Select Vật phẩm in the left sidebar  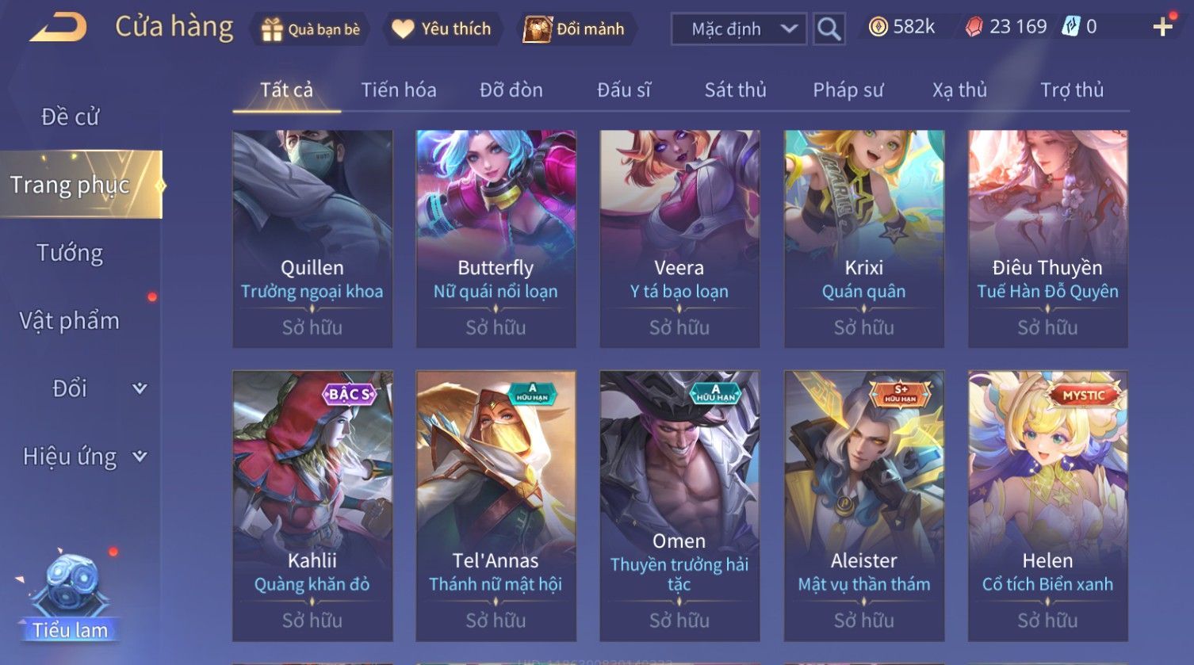(x=70, y=320)
